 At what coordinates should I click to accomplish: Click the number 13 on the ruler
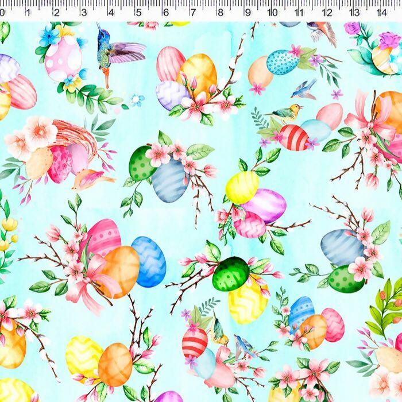coord(354,13)
